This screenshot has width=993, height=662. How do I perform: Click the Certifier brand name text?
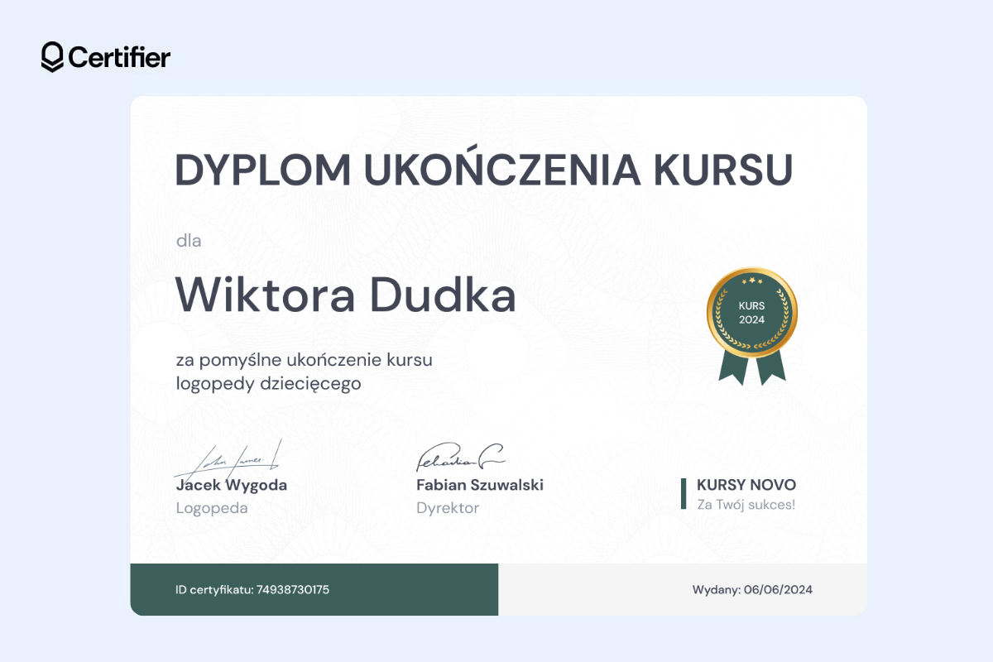119,57
